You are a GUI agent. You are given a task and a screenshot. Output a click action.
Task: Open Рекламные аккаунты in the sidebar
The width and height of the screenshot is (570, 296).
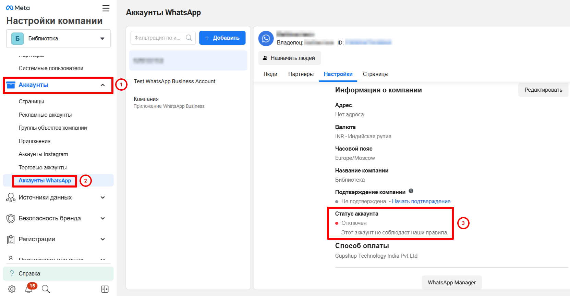(x=45, y=115)
